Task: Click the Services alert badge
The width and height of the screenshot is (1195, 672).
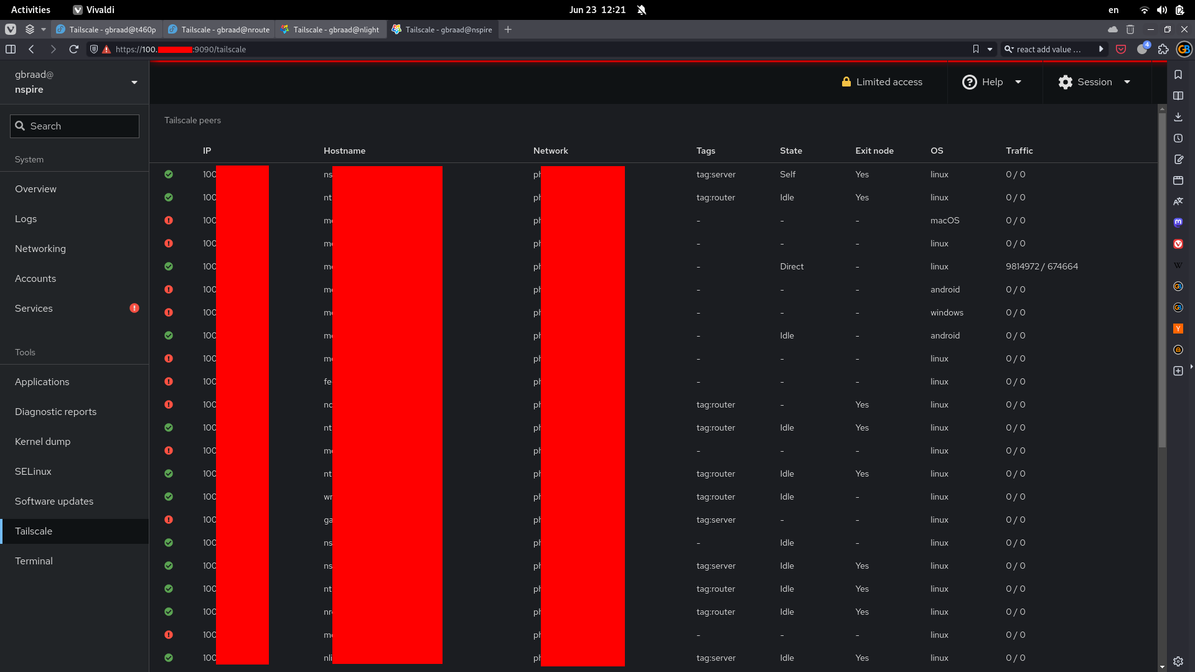Action: point(134,308)
